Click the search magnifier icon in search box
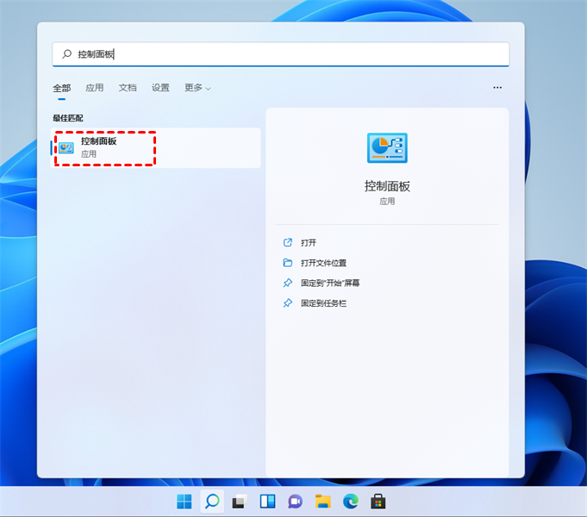Image resolution: width=587 pixels, height=517 pixels. click(66, 54)
